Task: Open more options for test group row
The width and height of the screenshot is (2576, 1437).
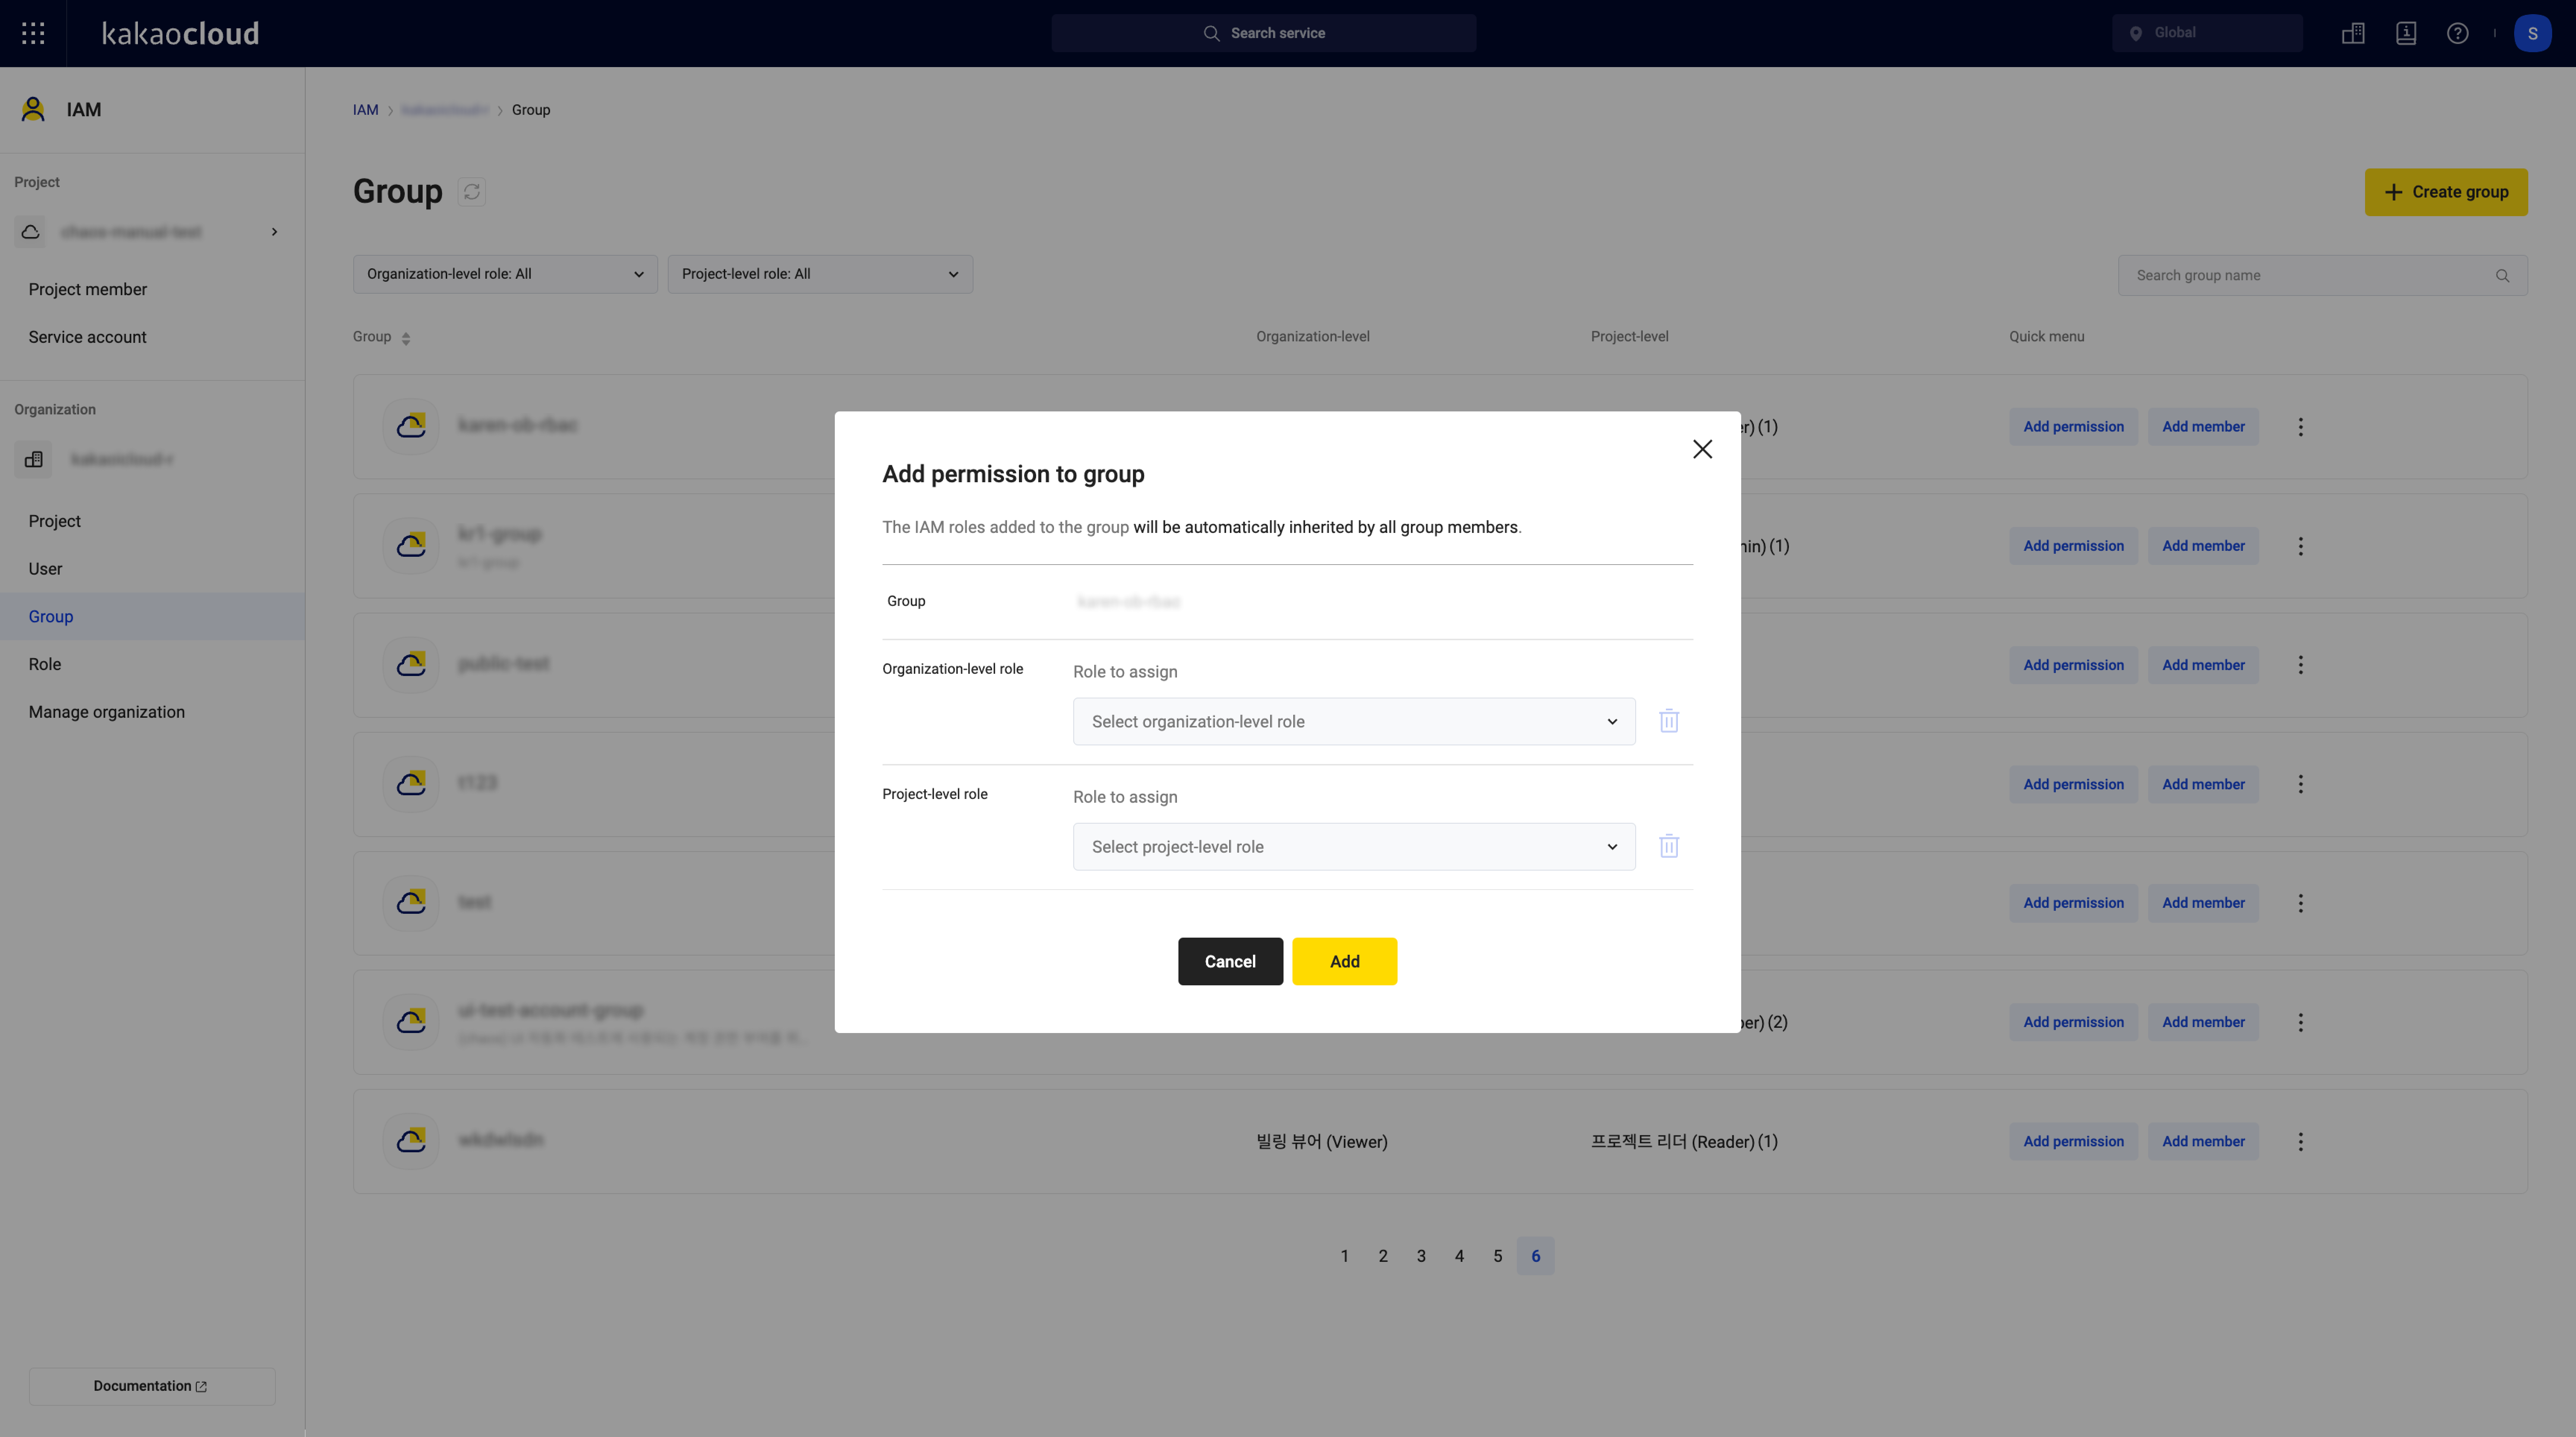Action: tap(2300, 903)
